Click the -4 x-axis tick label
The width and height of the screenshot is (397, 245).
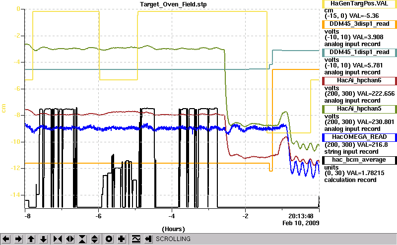(172, 216)
